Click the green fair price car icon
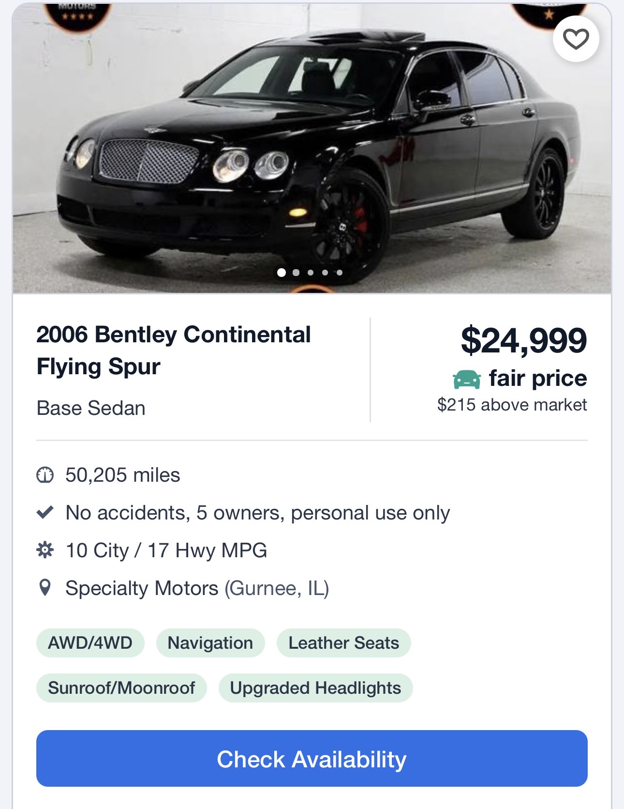 (x=467, y=379)
